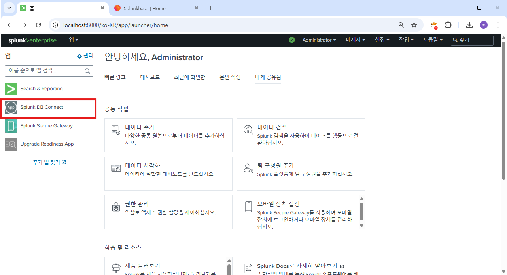The image size is (507, 275).
Task: Switch to the 내게 공유됨 tab
Action: click(x=268, y=77)
